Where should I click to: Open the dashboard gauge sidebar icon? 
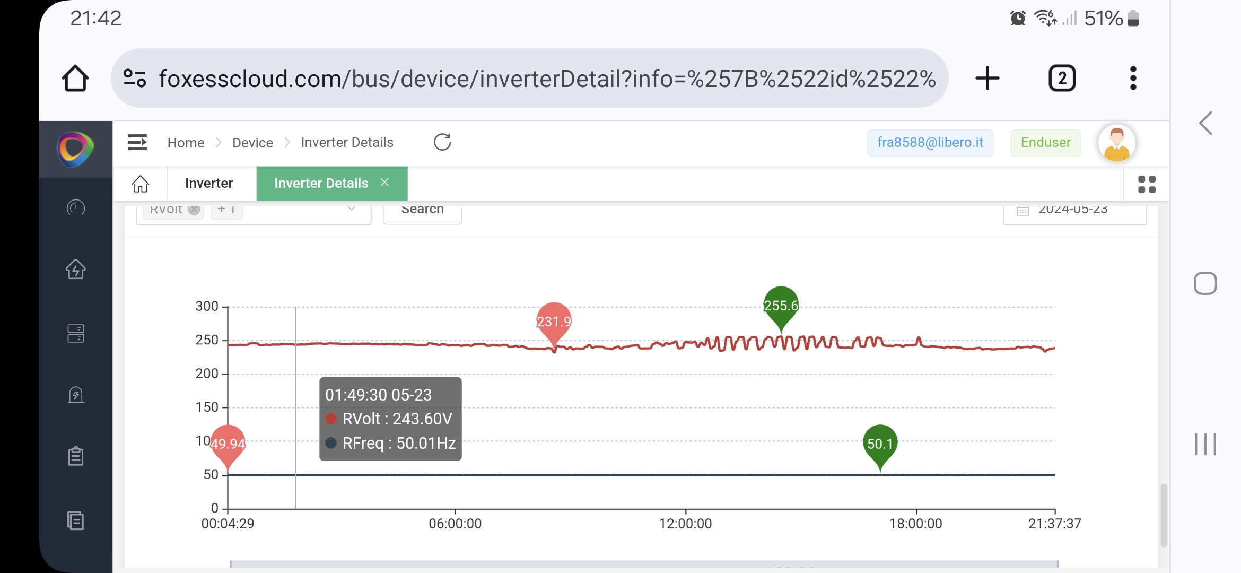pyautogui.click(x=76, y=207)
